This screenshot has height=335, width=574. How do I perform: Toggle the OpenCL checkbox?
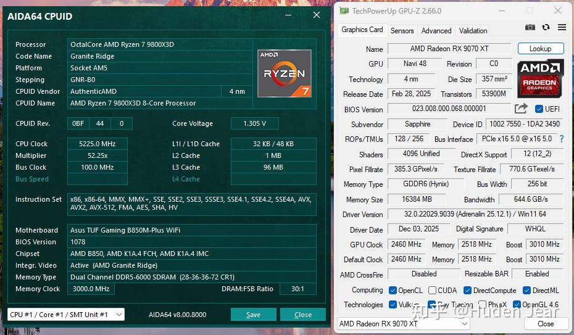pyautogui.click(x=393, y=291)
